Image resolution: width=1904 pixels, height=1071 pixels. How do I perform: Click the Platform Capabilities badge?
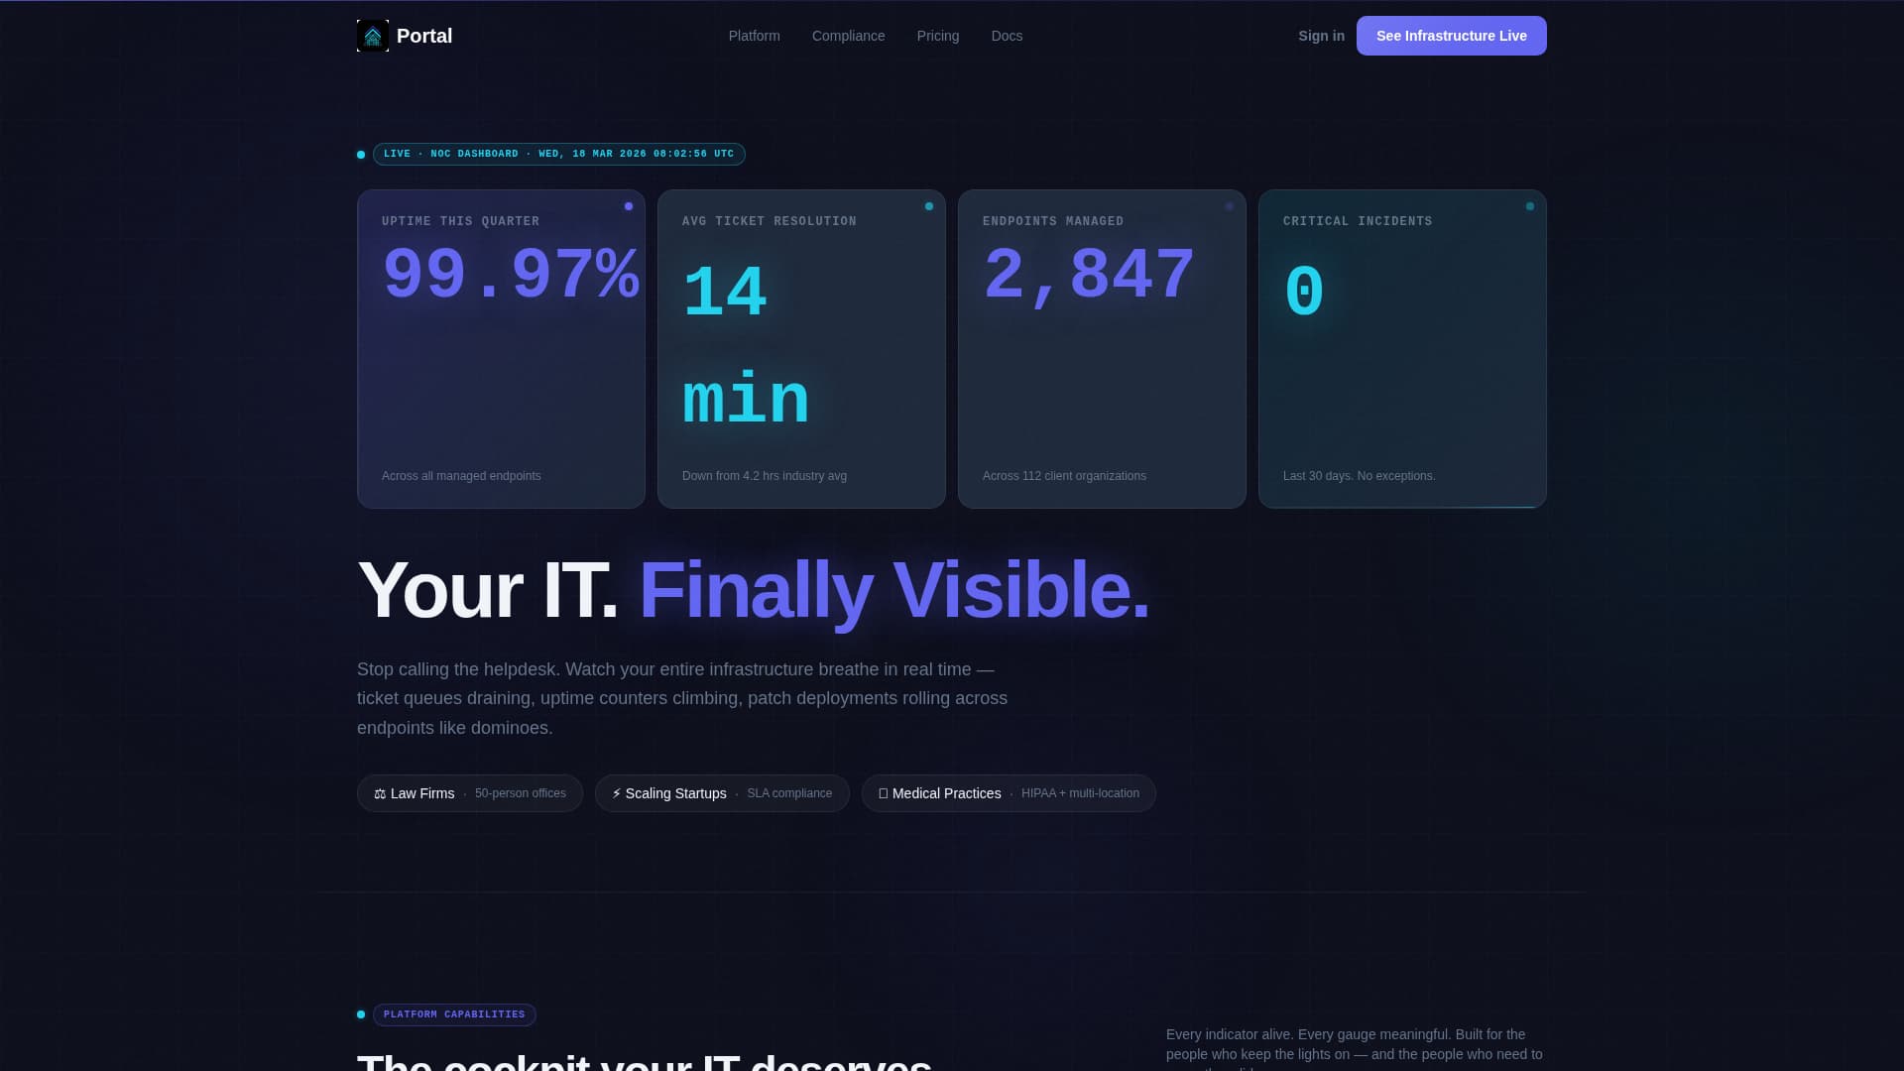point(454,1014)
